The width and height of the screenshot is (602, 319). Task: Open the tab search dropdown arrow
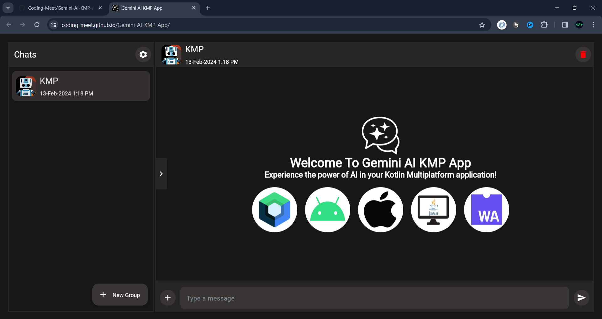pyautogui.click(x=8, y=8)
